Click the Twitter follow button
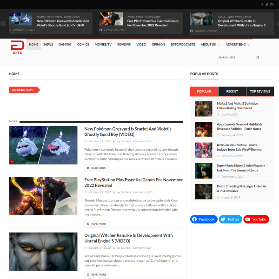 tap(231, 219)
